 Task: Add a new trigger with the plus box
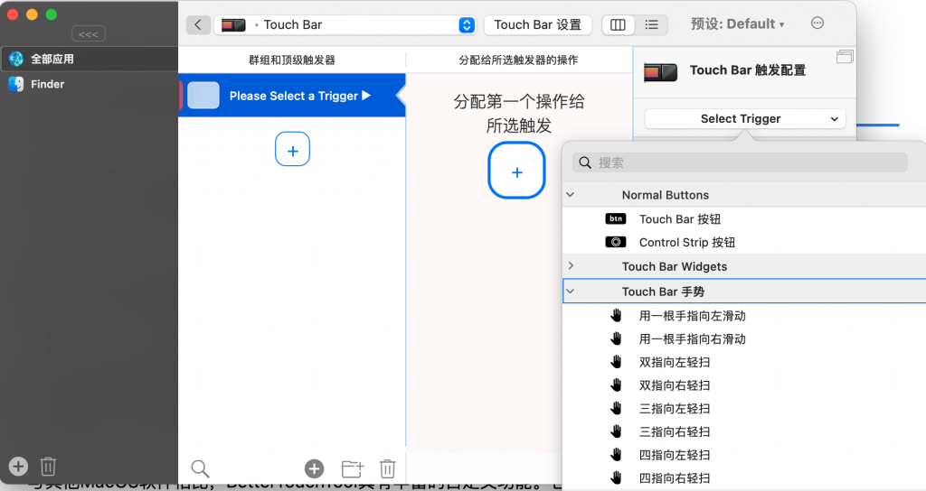[292, 149]
